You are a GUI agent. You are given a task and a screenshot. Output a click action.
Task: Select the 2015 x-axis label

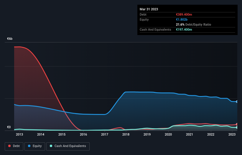62,134
